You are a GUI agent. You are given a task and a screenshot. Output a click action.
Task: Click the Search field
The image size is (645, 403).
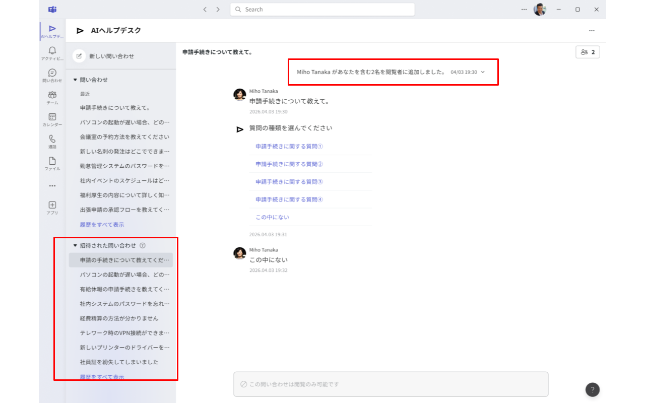pos(322,10)
